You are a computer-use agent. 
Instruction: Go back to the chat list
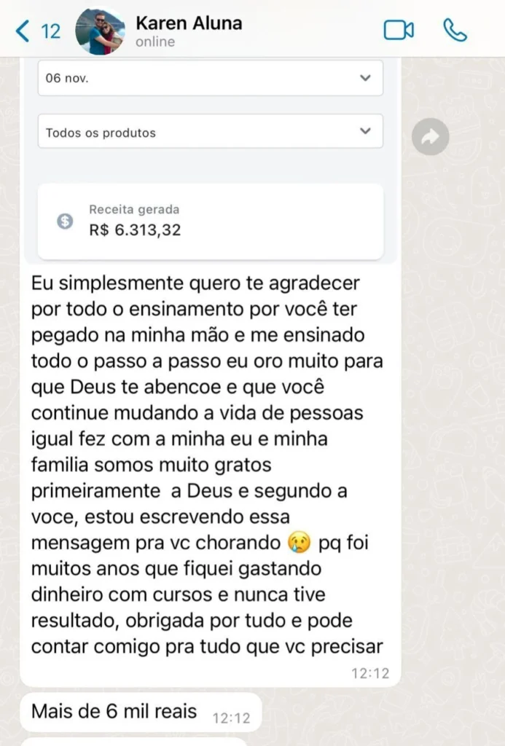click(x=23, y=31)
